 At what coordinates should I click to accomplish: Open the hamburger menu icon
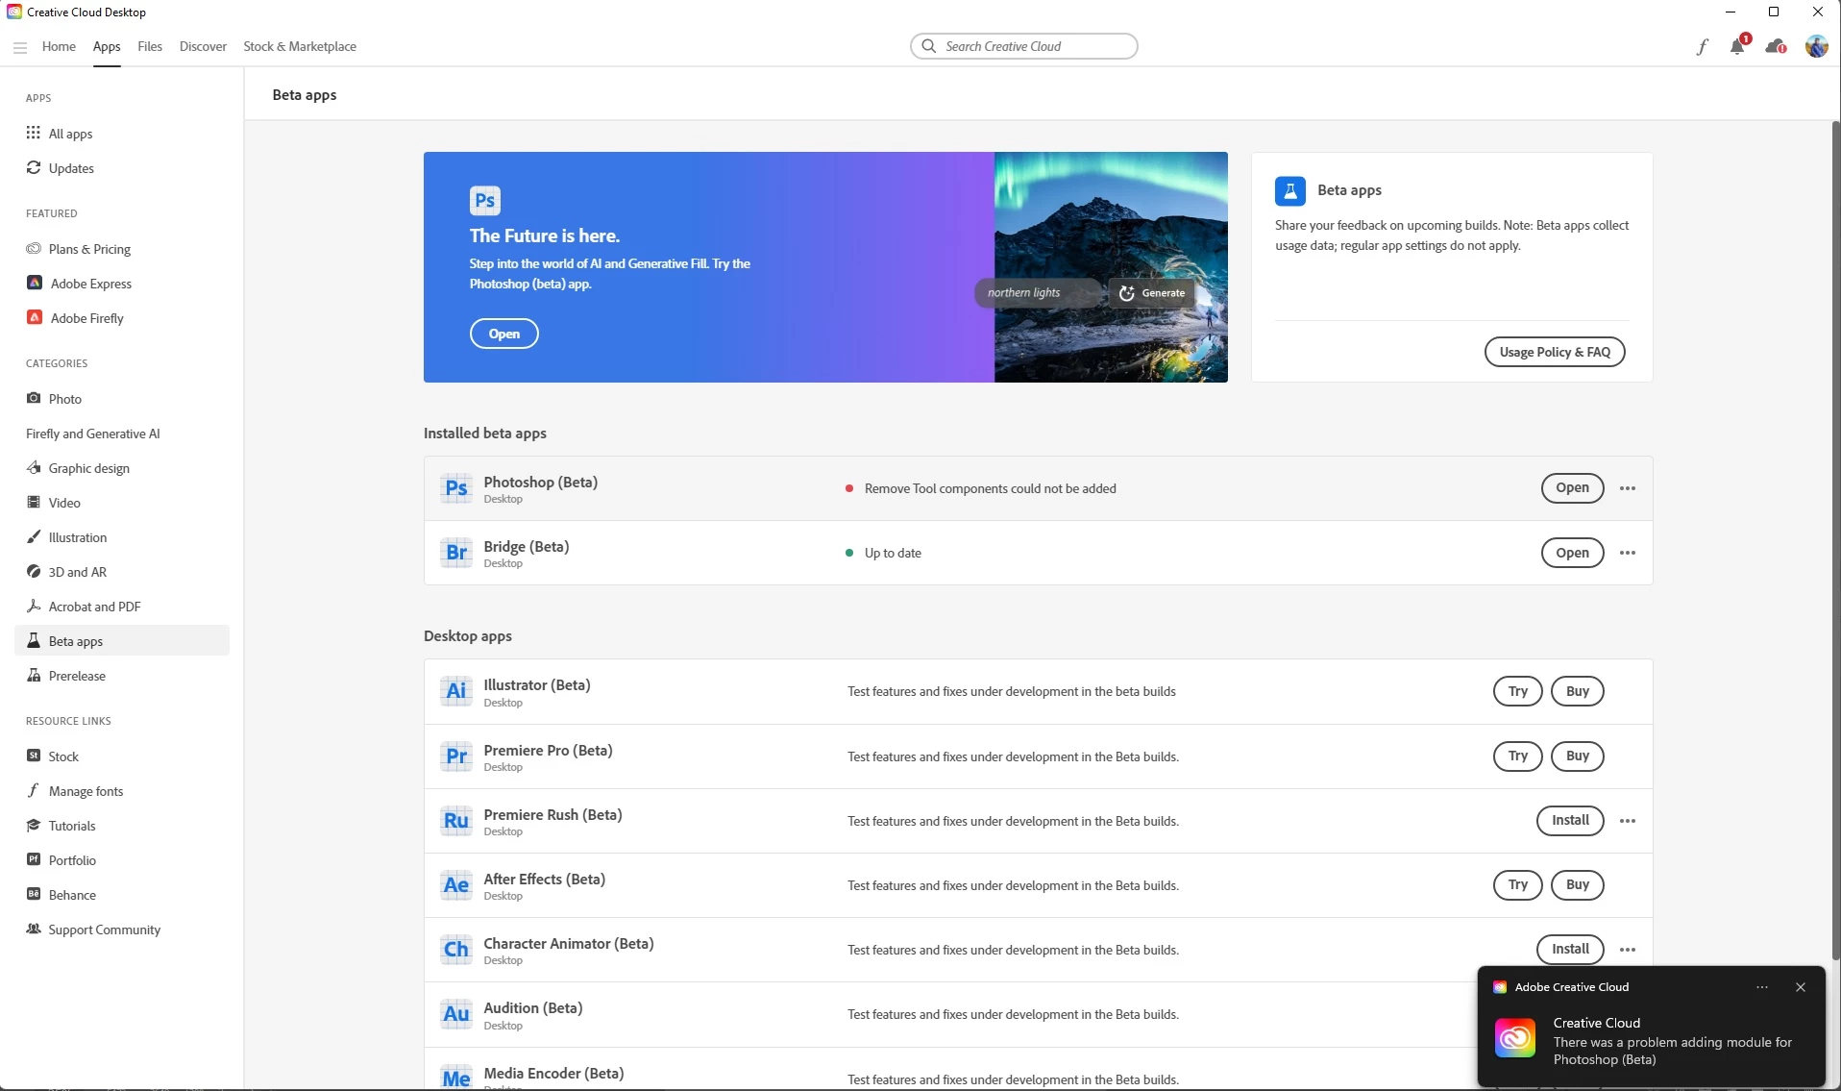click(x=20, y=47)
